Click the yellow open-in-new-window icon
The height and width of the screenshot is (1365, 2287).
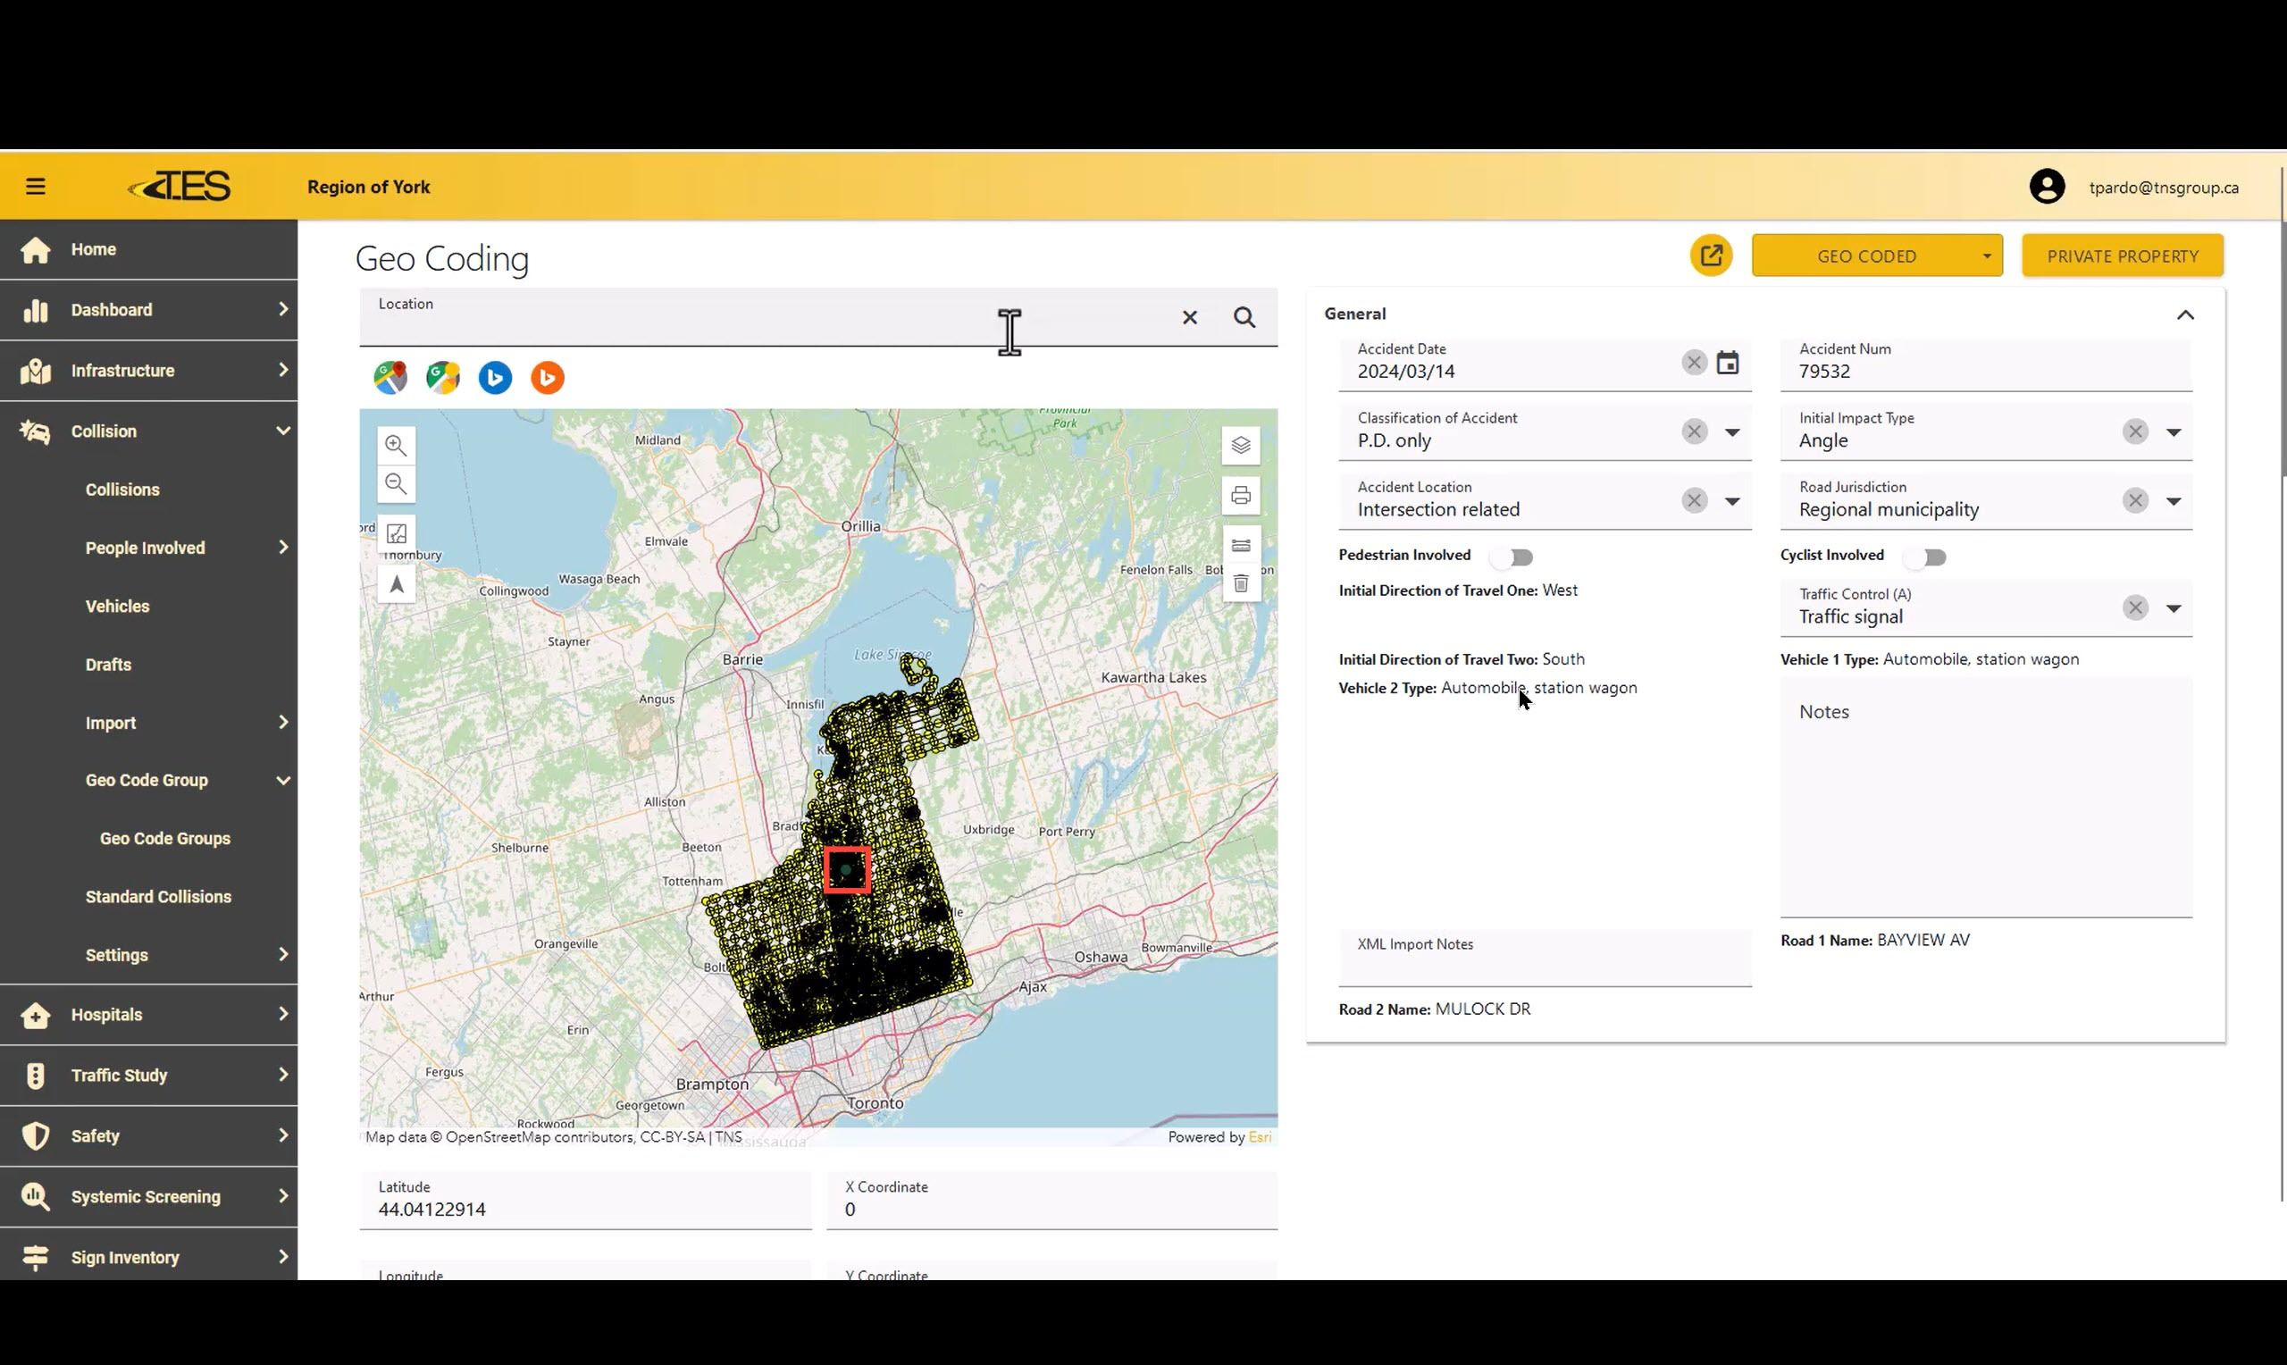click(1712, 255)
